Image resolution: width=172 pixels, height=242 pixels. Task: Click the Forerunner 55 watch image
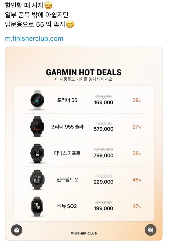pos(37,100)
